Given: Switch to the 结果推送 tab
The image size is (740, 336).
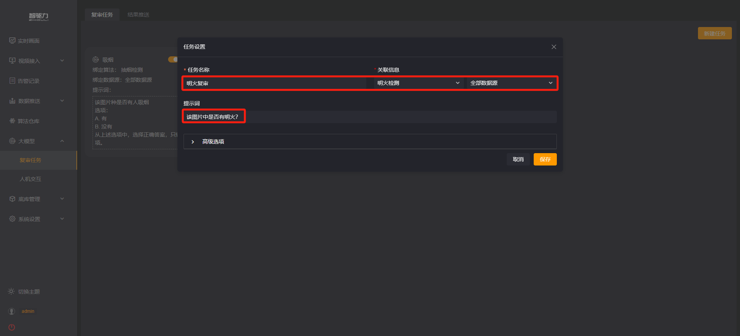Looking at the screenshot, I should click(138, 15).
